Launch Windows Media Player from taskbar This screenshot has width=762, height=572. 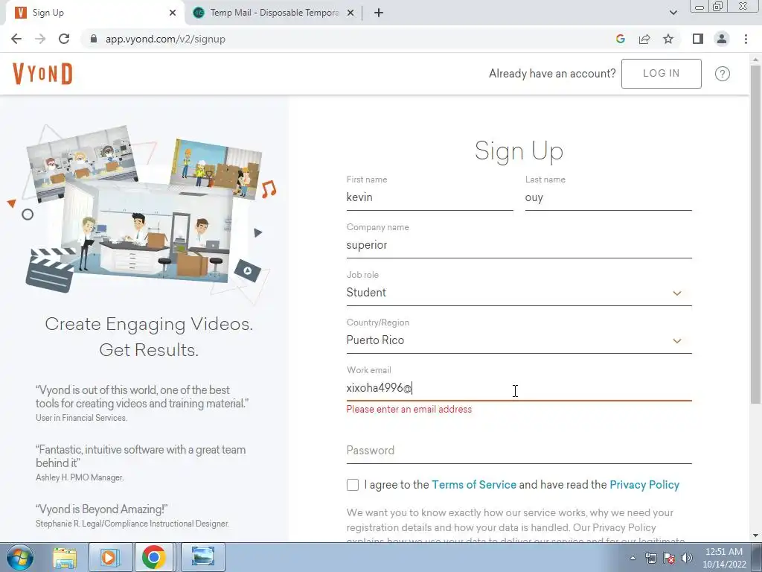(110, 557)
